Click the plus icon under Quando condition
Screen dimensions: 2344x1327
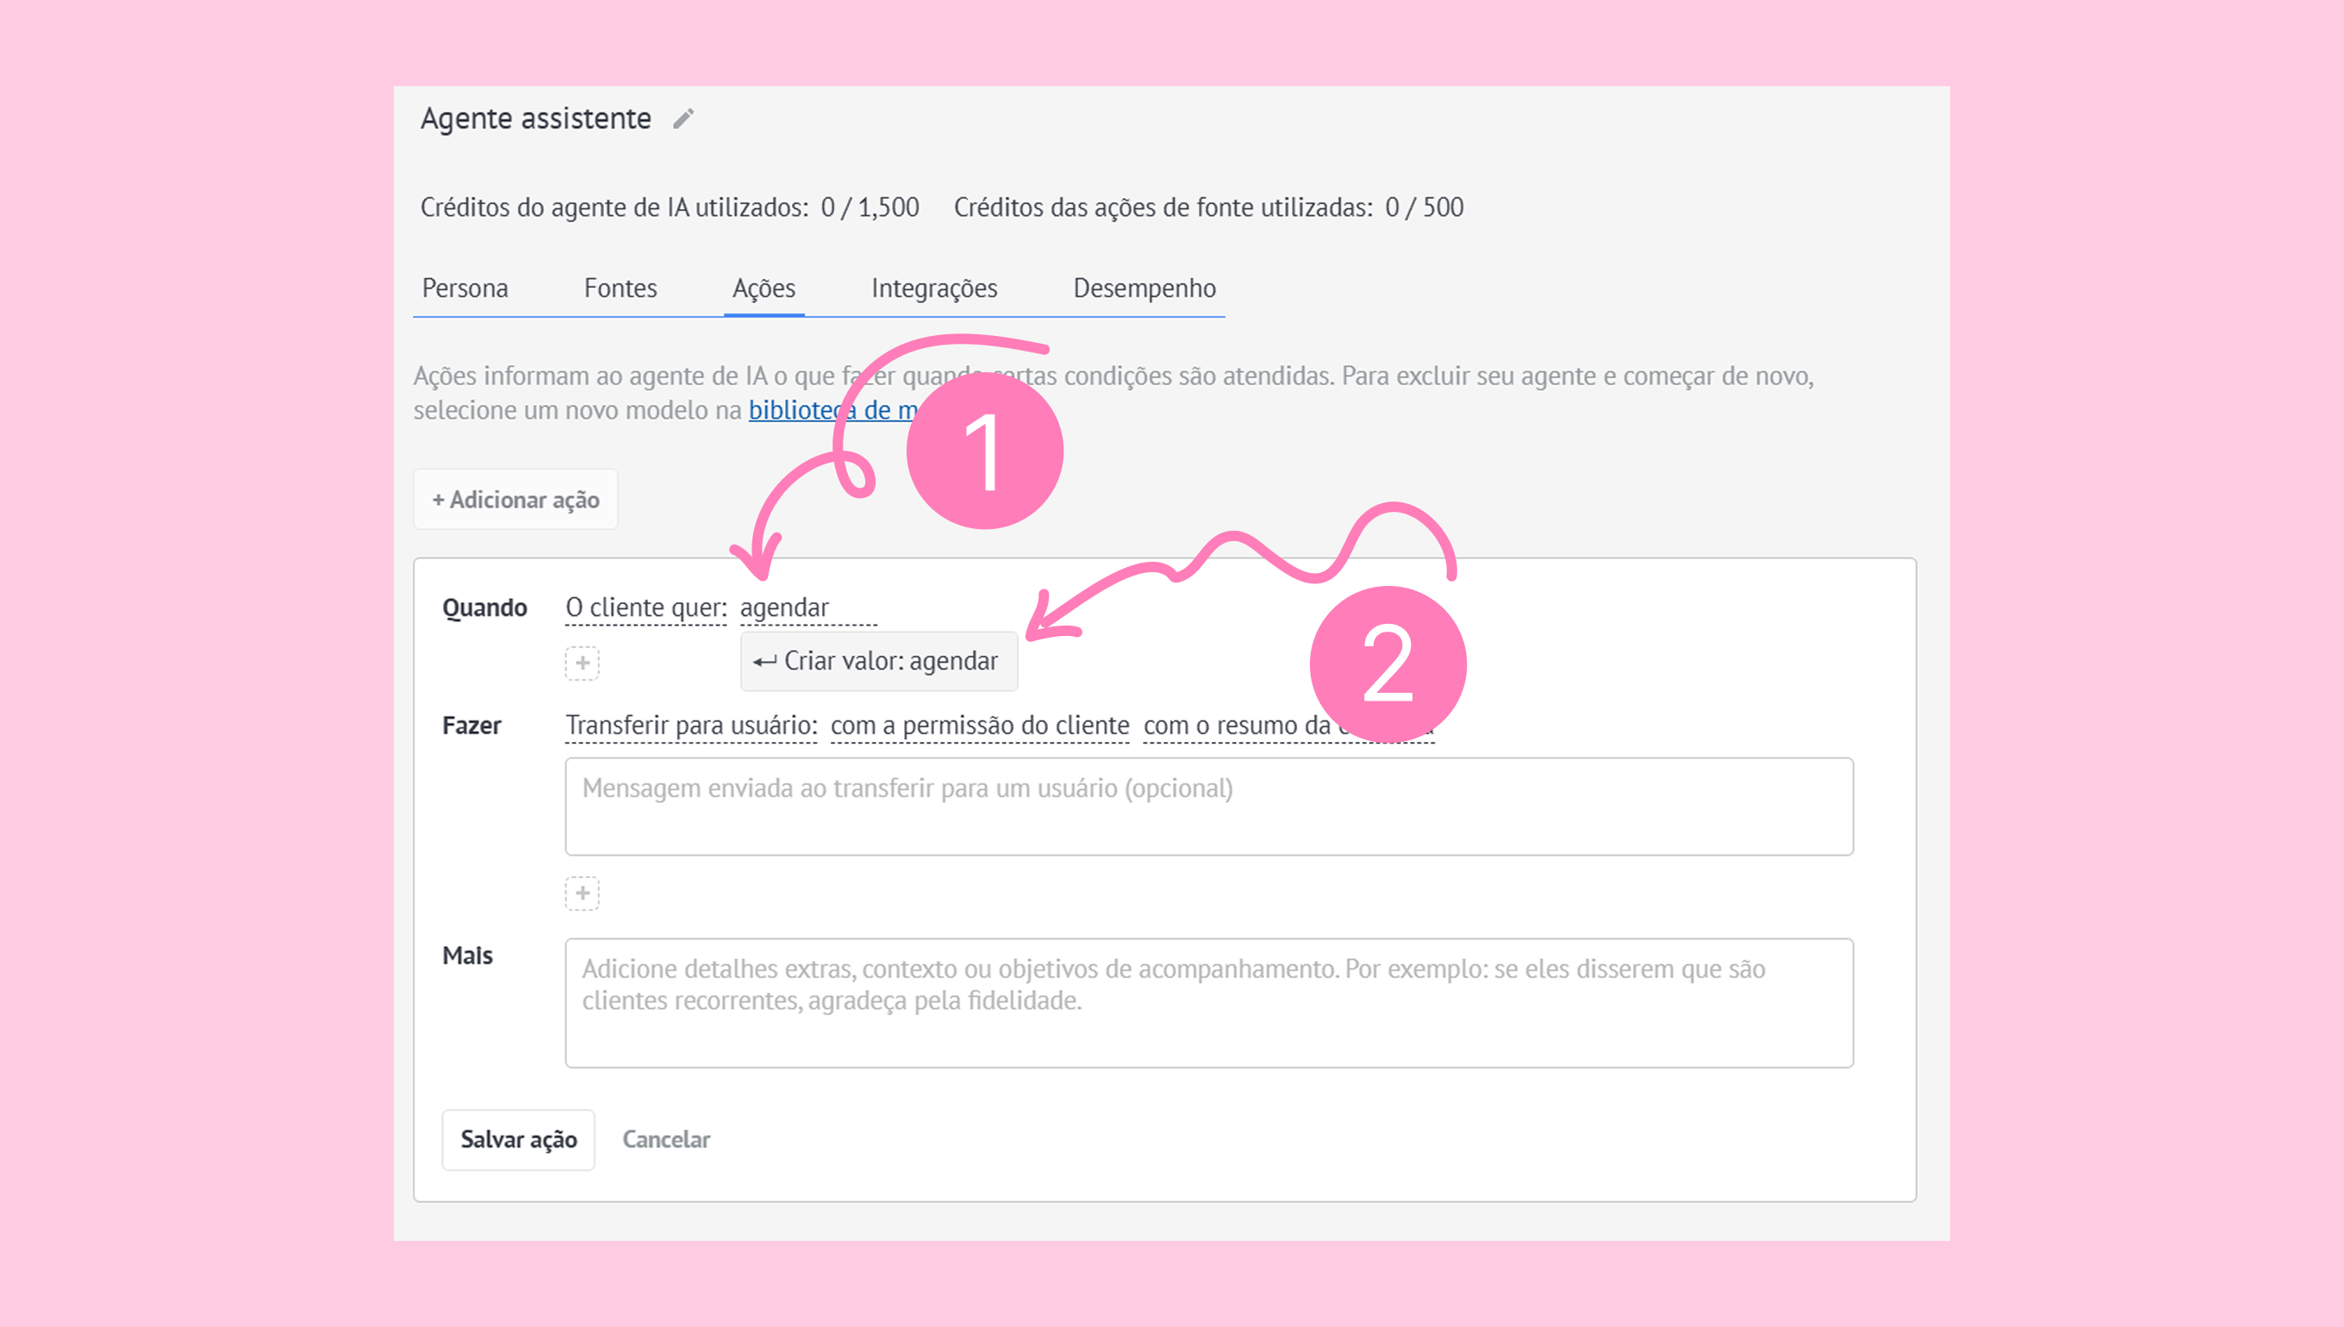click(583, 663)
